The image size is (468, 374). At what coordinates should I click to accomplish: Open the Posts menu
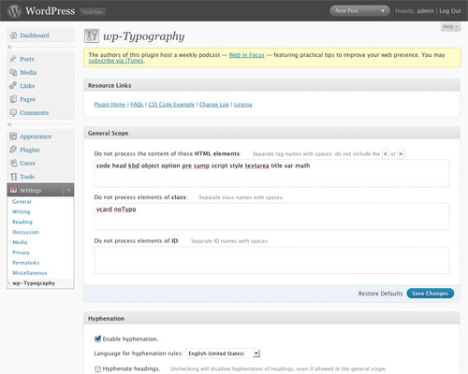tap(27, 59)
